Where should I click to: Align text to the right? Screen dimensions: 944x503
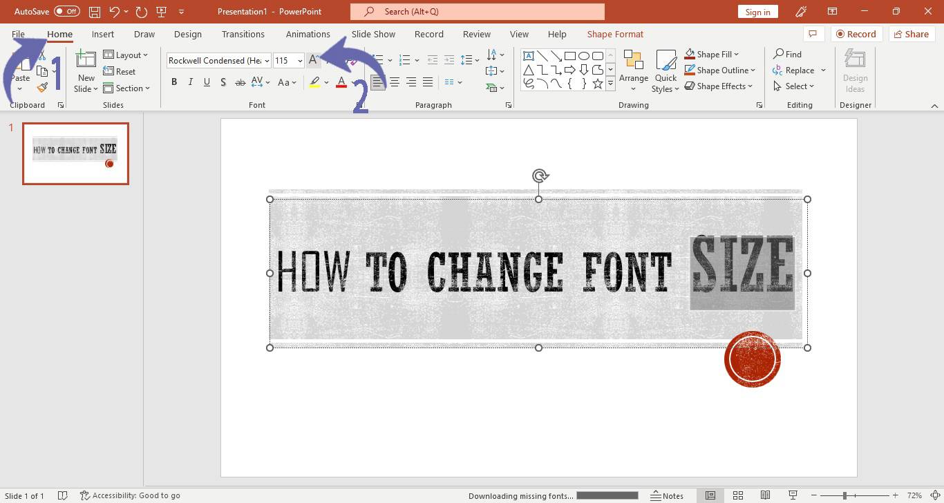[x=411, y=82]
